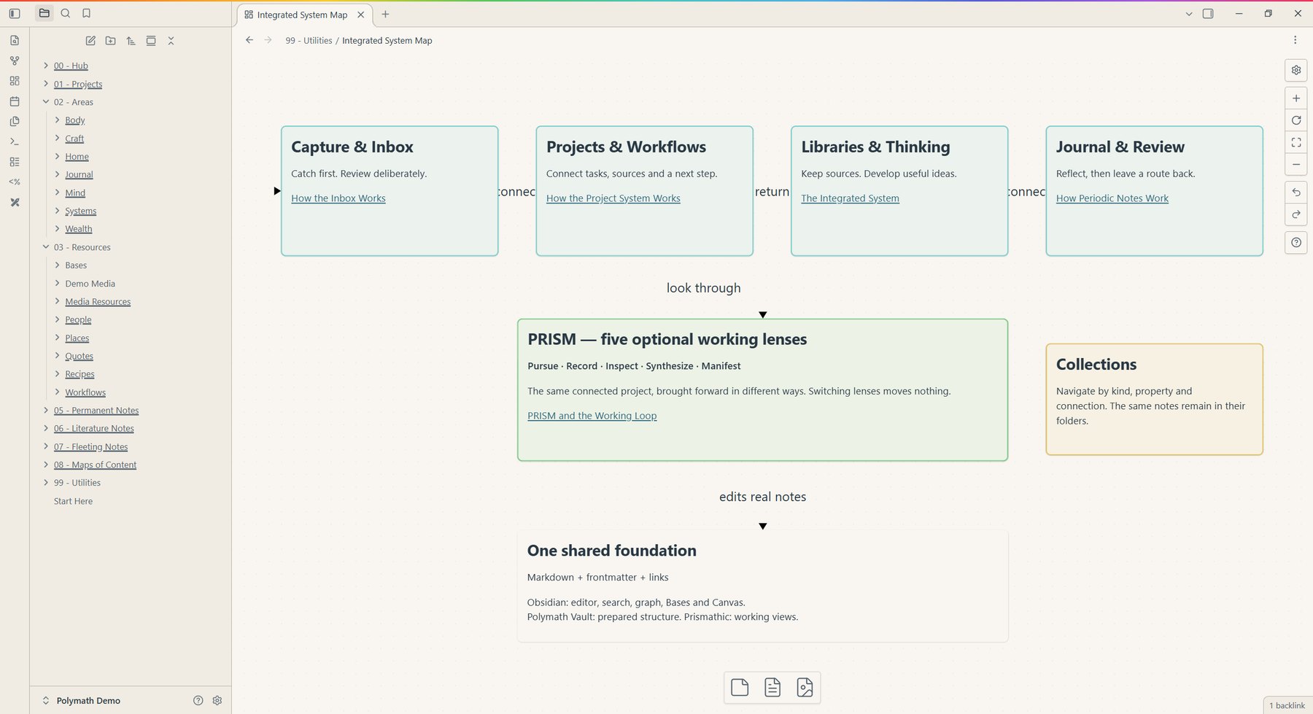
Task: Open the tab list dropdown arrow
Action: tap(1189, 14)
